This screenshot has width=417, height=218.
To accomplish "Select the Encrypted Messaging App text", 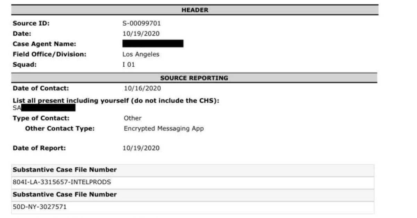I will (164, 128).
